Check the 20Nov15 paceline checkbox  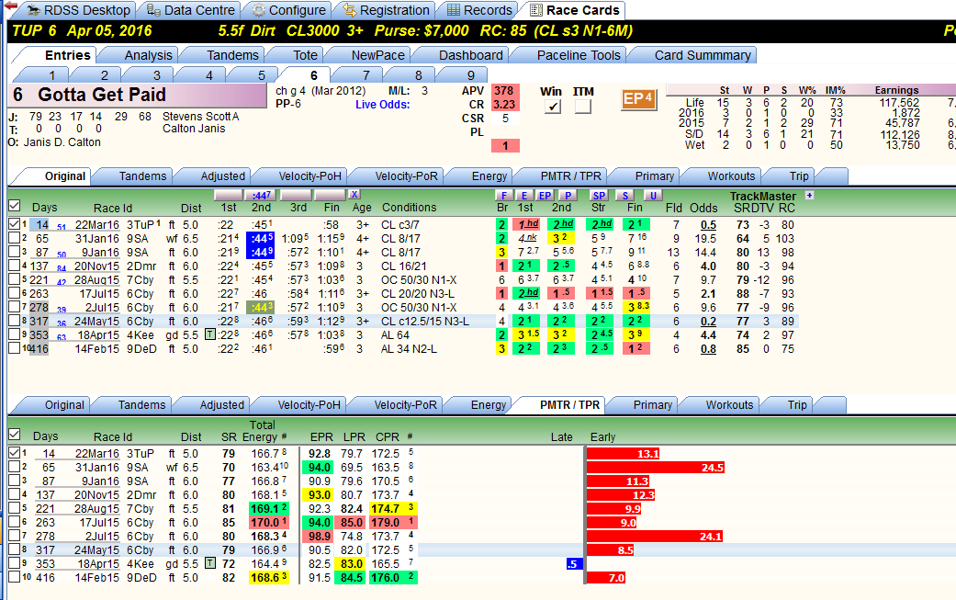coord(15,266)
